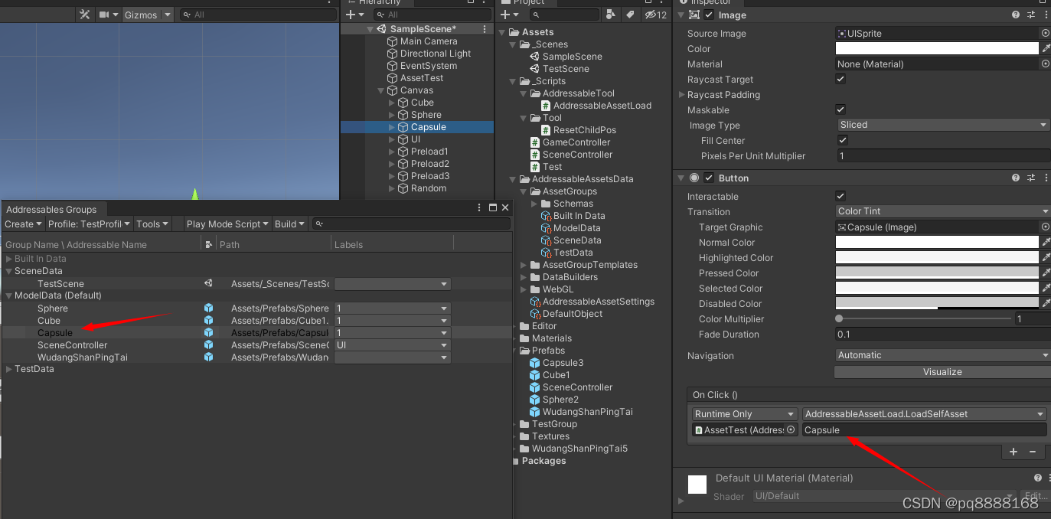The height and width of the screenshot is (519, 1051).
Task: Uncheck the Fill Center checkbox
Action: [x=843, y=140]
